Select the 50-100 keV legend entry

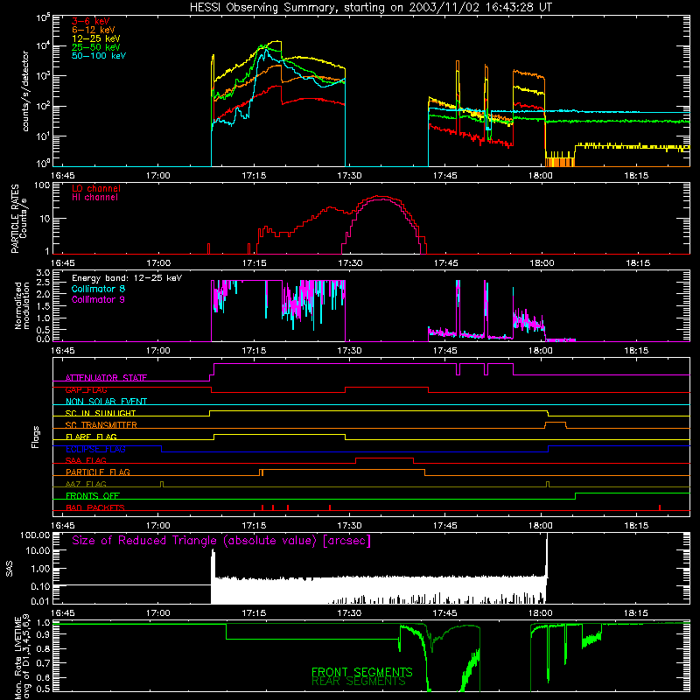pyautogui.click(x=99, y=56)
